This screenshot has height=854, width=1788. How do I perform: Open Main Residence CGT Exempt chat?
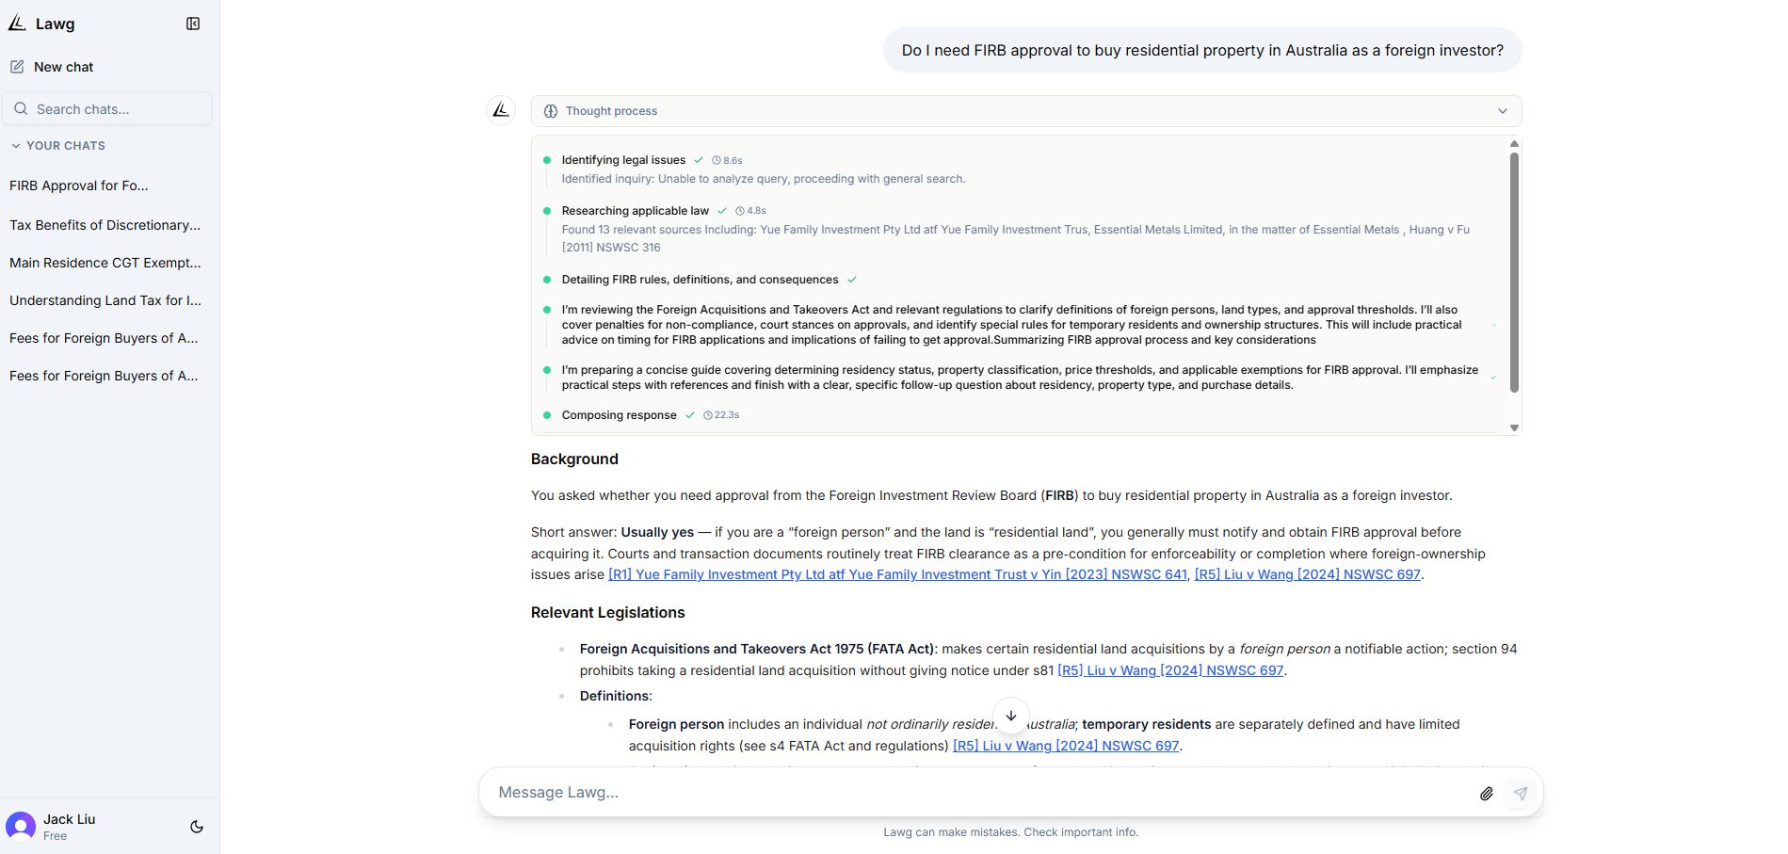tap(105, 263)
